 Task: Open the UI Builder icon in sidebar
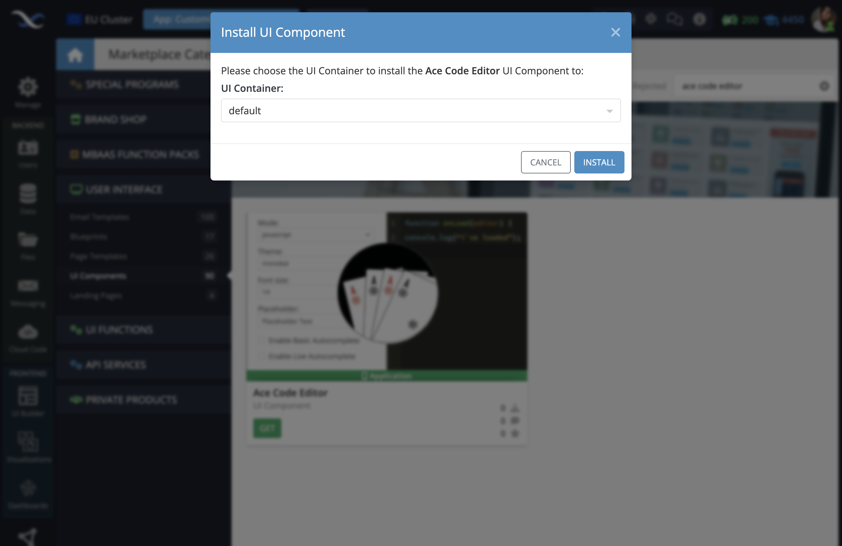(28, 399)
